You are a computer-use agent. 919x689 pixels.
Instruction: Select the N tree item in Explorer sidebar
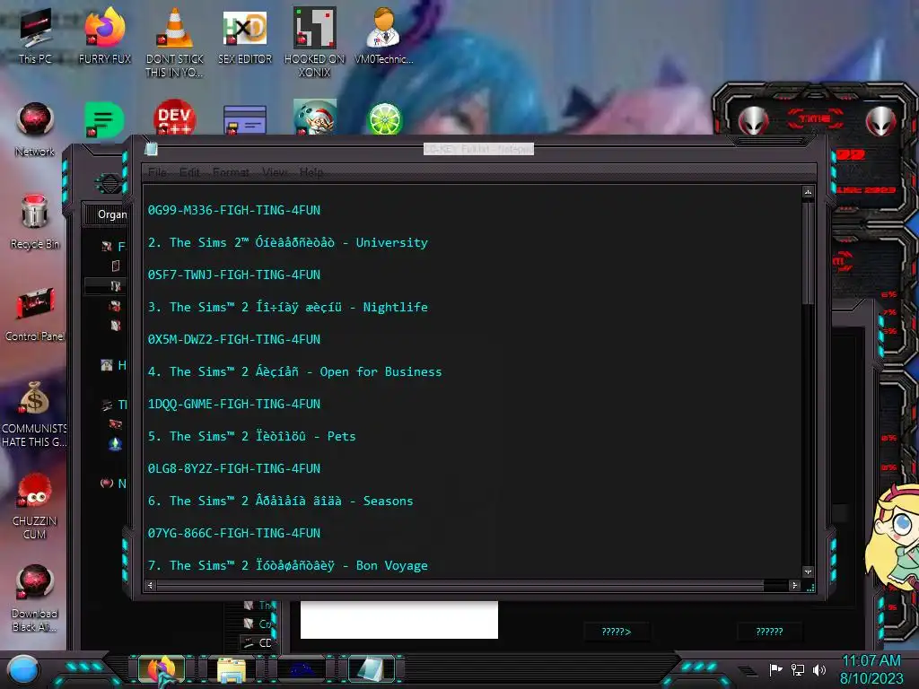(114, 484)
